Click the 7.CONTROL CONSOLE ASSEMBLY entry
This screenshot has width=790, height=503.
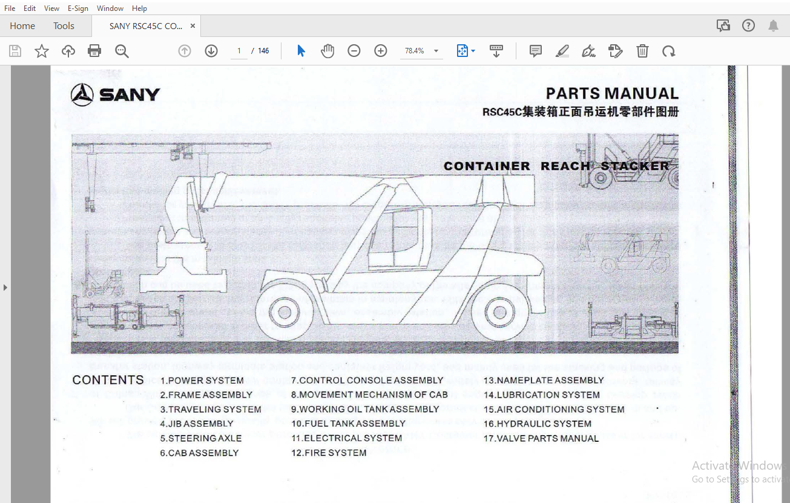coord(367,381)
